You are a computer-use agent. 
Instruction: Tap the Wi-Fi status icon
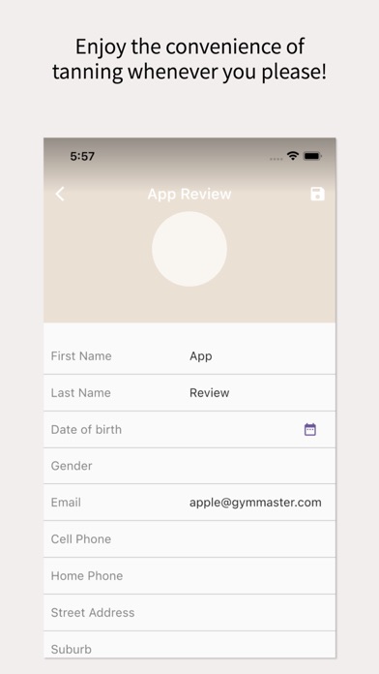[x=293, y=156]
